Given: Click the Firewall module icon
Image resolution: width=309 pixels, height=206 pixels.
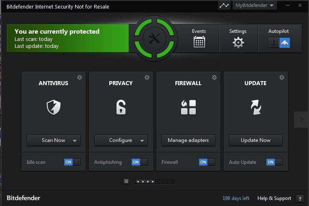Looking at the screenshot, I should 188,107.
